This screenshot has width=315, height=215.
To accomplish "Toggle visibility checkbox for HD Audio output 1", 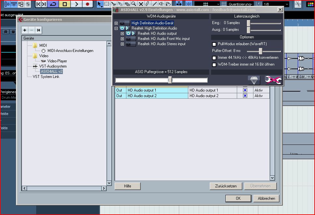I will pos(245,90).
